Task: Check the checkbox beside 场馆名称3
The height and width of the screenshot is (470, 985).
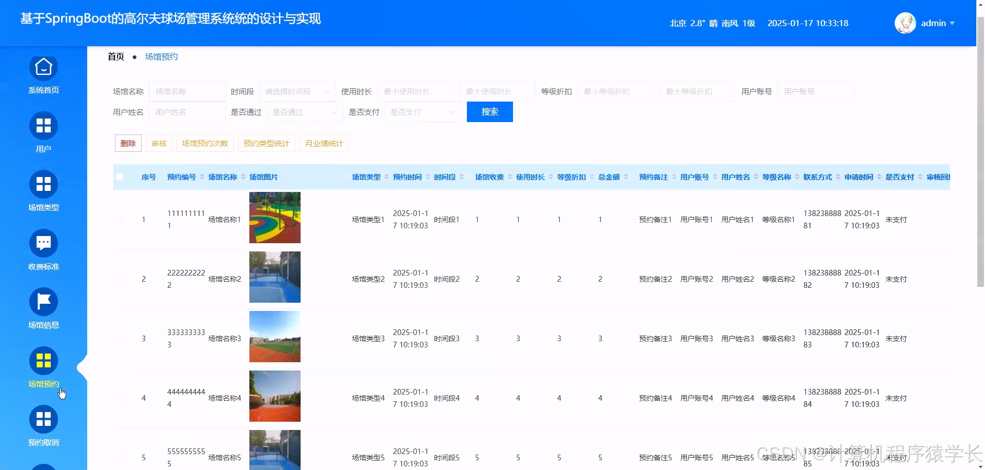Action: point(120,338)
